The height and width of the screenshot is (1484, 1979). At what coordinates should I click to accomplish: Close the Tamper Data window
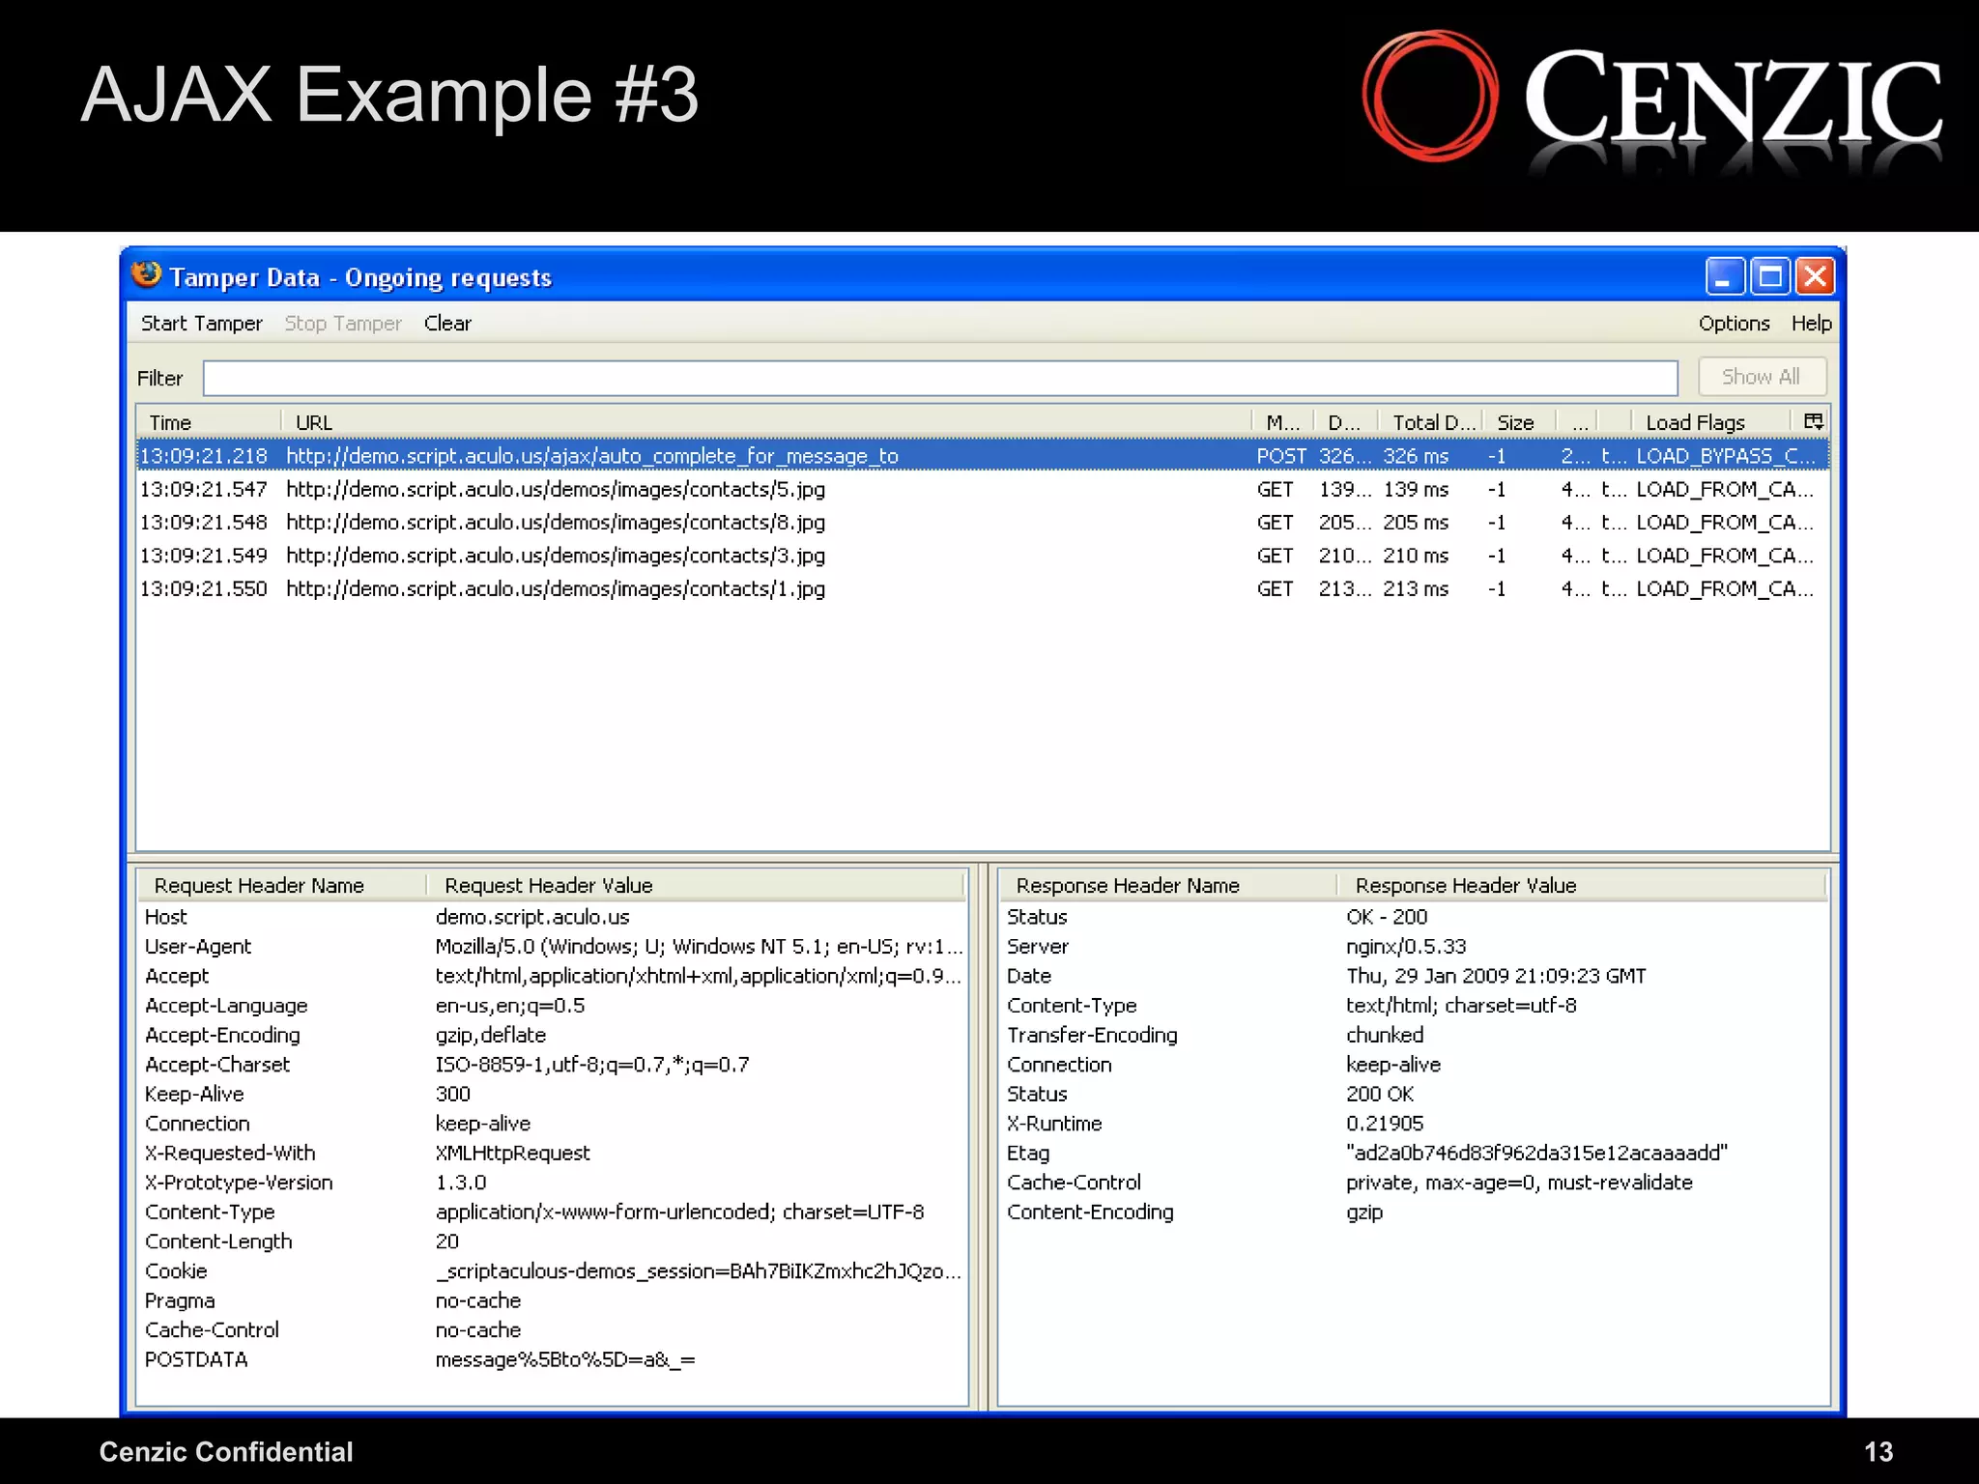(x=1815, y=276)
